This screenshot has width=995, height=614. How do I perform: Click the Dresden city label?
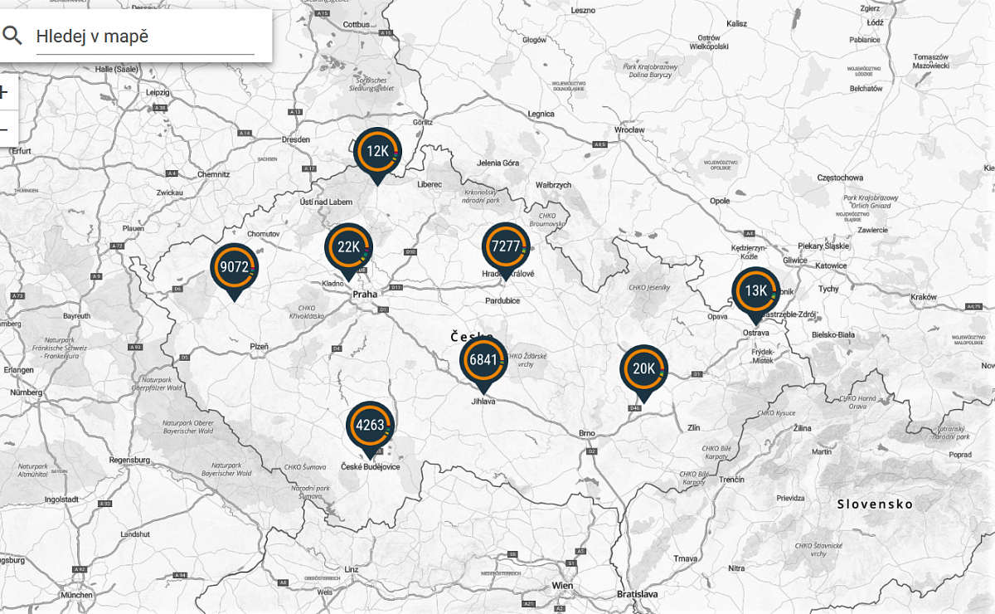[x=296, y=139]
